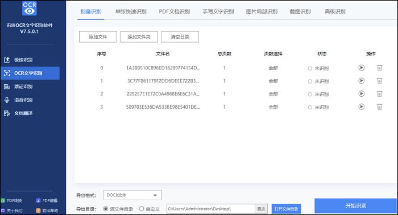398x215 pixels.
Task: Open 文档翻译 in the sidebar
Action: point(23,113)
